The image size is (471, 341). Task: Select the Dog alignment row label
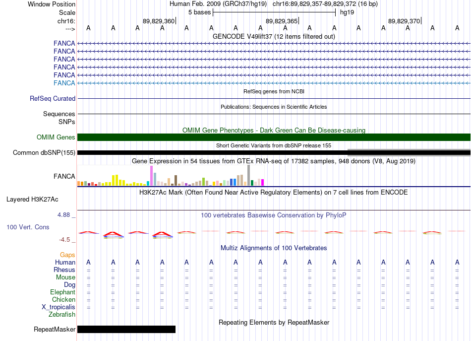69,284
